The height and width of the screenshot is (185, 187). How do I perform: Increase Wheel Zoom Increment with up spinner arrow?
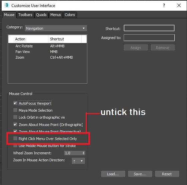[83, 152]
